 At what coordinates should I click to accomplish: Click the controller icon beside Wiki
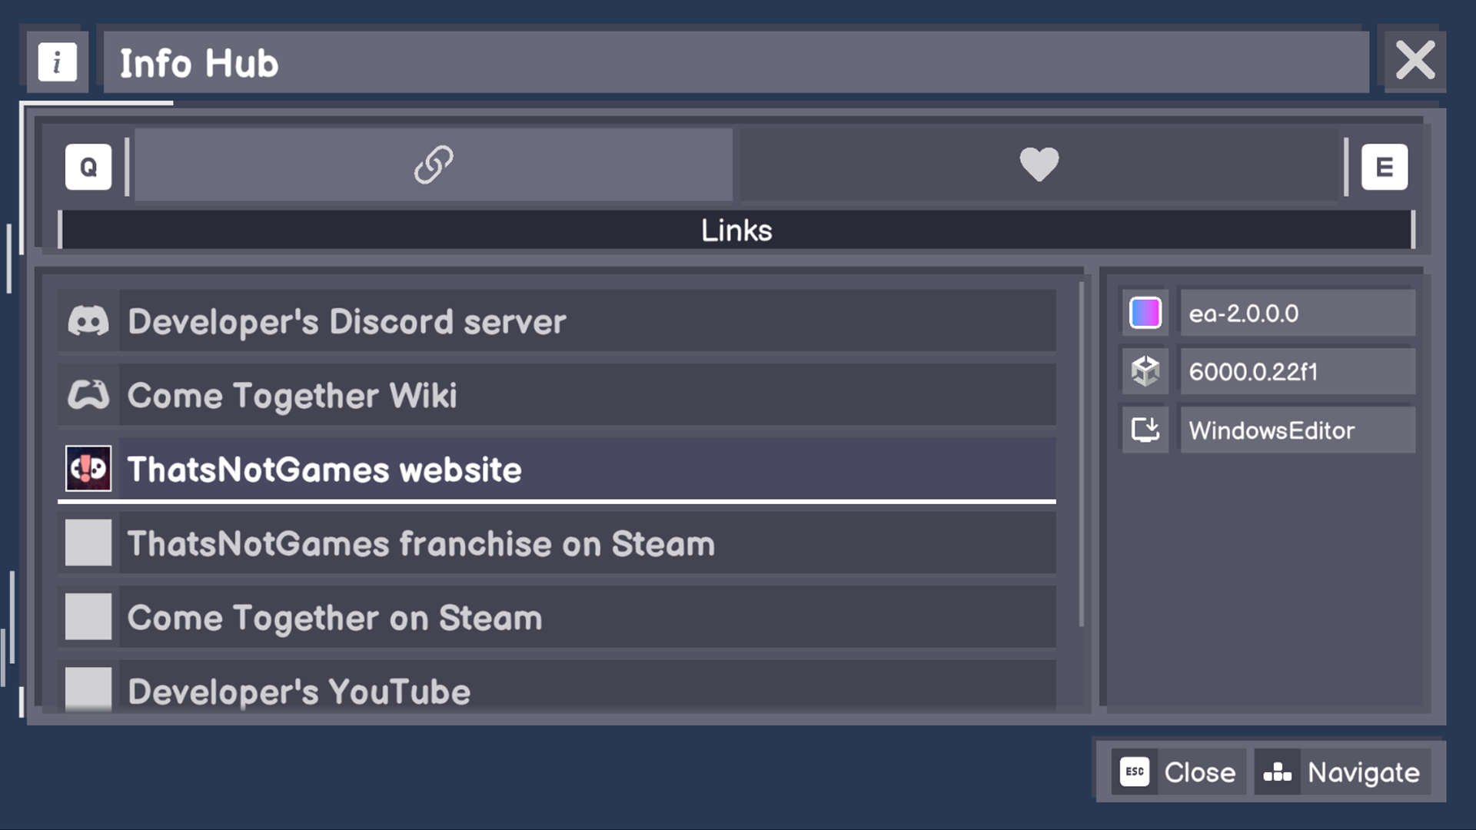(88, 396)
